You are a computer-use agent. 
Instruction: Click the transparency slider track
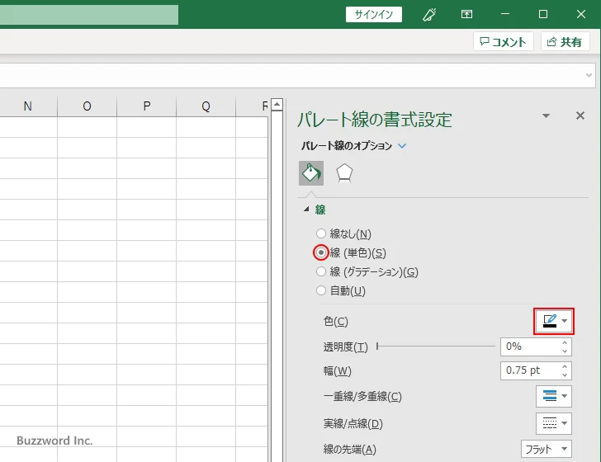pyautogui.click(x=436, y=346)
